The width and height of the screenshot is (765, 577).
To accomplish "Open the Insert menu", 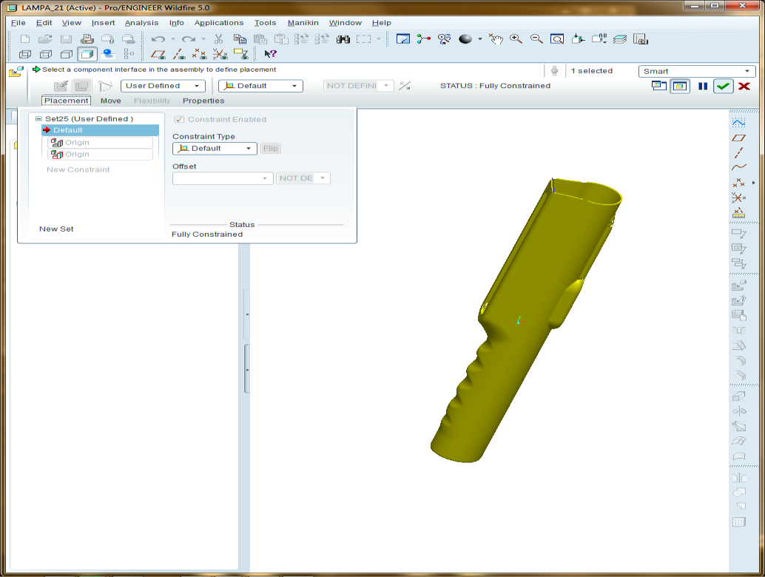I will [x=103, y=23].
